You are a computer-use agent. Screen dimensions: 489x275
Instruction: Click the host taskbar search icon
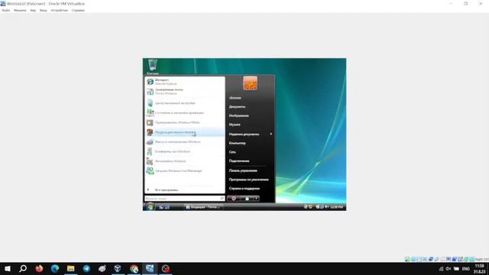tap(23, 268)
